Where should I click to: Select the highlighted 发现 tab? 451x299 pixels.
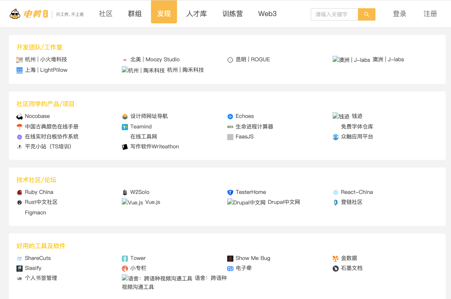pos(164,12)
